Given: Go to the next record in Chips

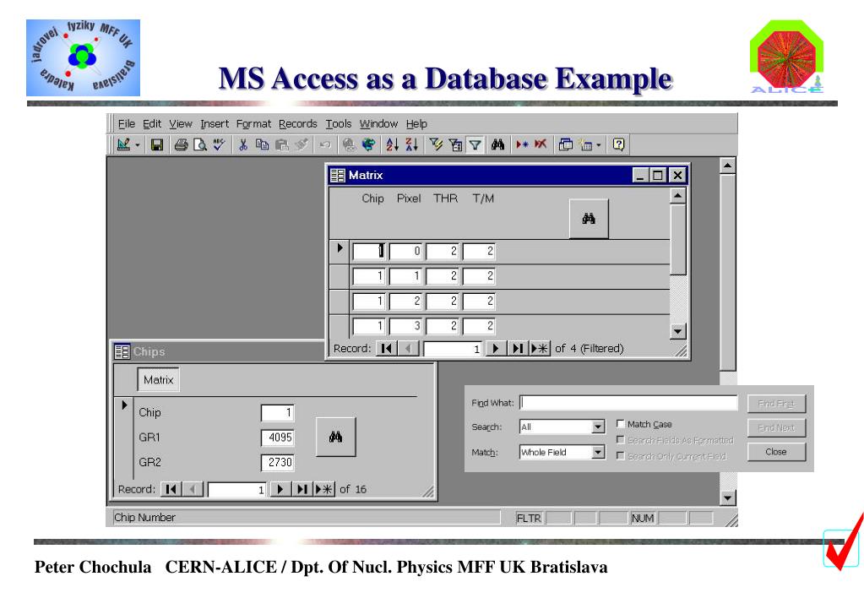Looking at the screenshot, I should point(280,489).
